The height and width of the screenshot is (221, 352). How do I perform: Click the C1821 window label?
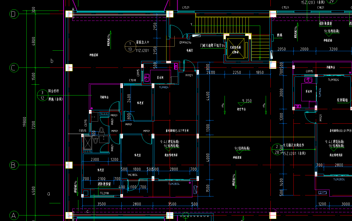[321, 8]
